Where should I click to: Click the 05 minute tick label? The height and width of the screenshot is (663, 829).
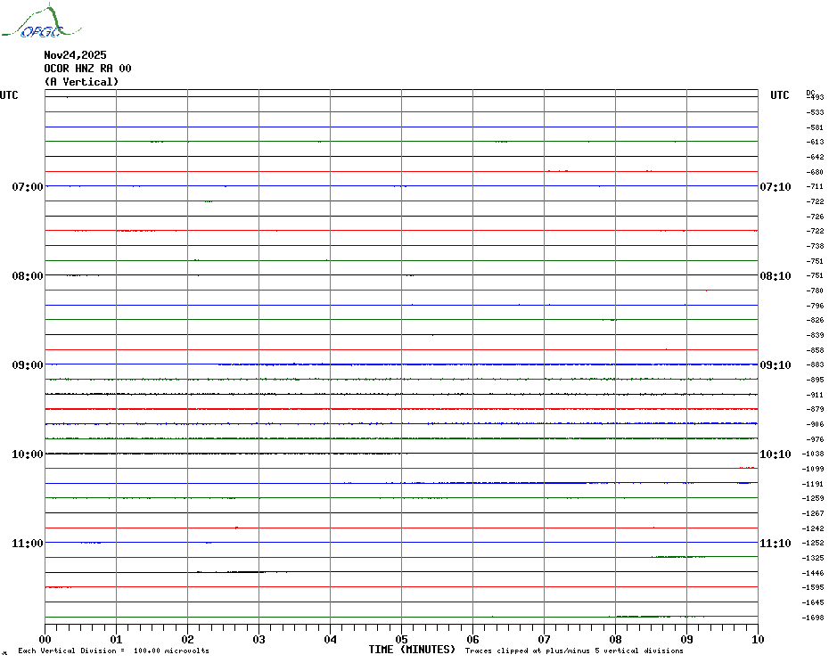click(401, 639)
